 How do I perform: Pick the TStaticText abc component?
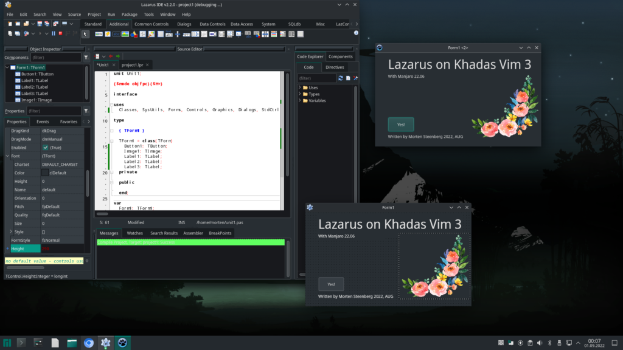[x=116, y=34]
